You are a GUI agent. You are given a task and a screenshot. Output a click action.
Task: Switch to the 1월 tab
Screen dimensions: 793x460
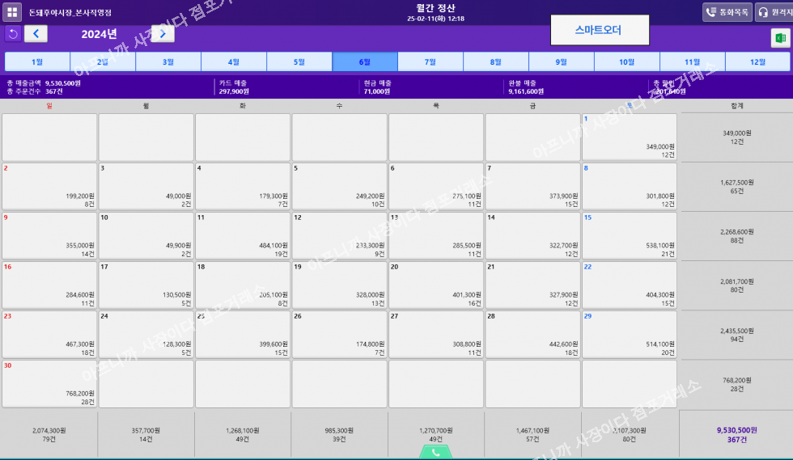[x=37, y=62]
